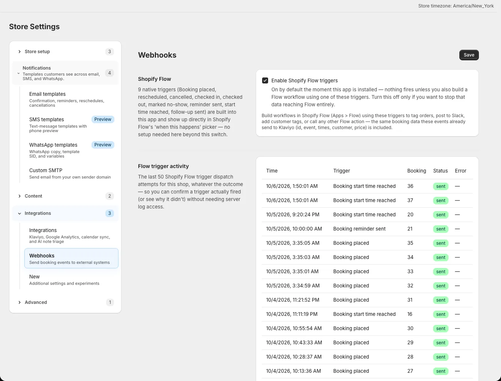
Task: Click the Flow trigger activity heading
Action: point(163,166)
